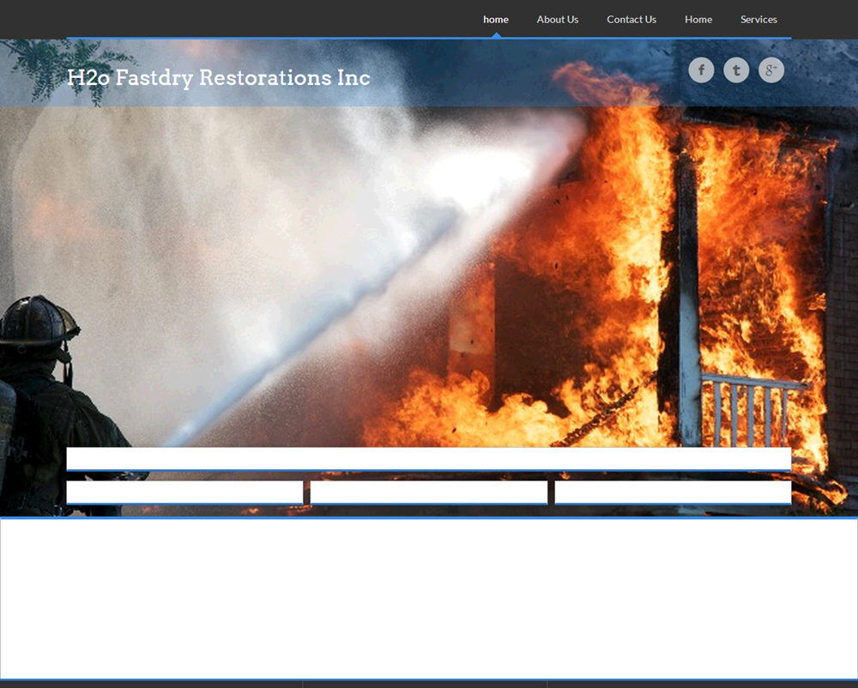The height and width of the screenshot is (688, 858).
Task: Open the Services page
Action: pyautogui.click(x=758, y=20)
